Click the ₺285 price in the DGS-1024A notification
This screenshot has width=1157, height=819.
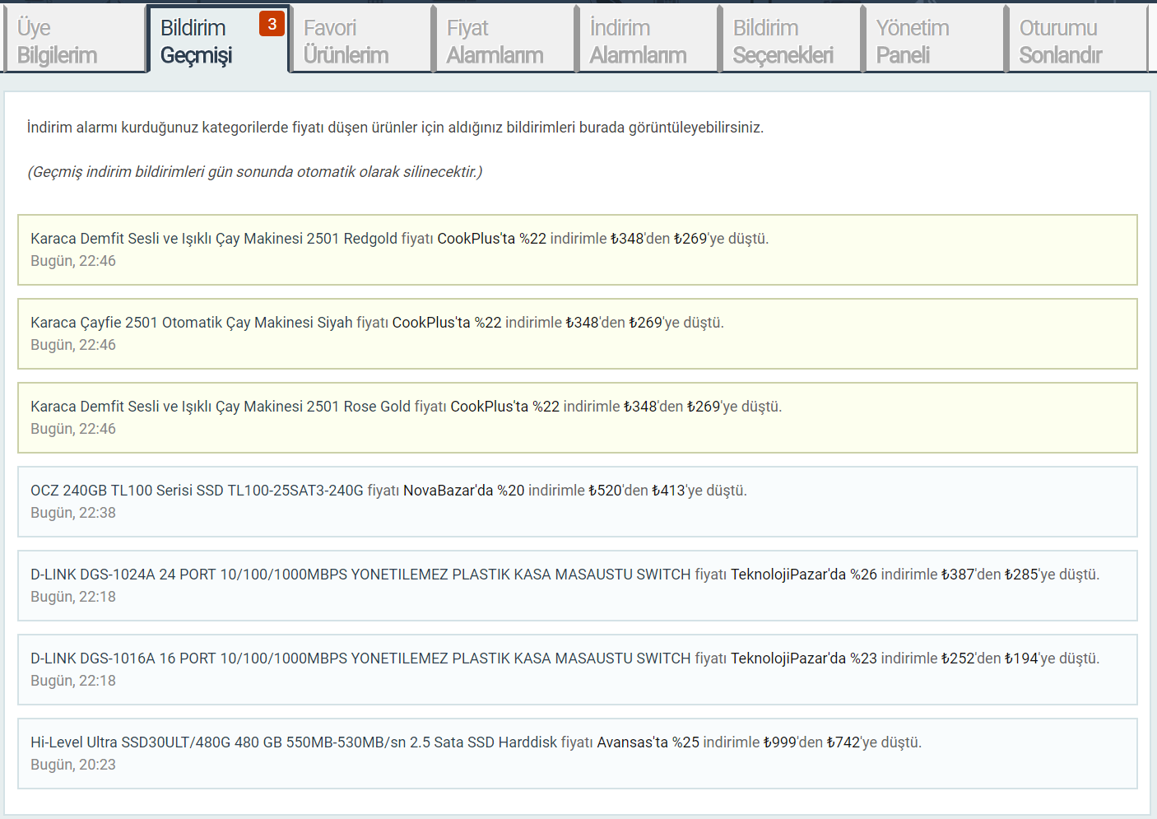point(1021,575)
